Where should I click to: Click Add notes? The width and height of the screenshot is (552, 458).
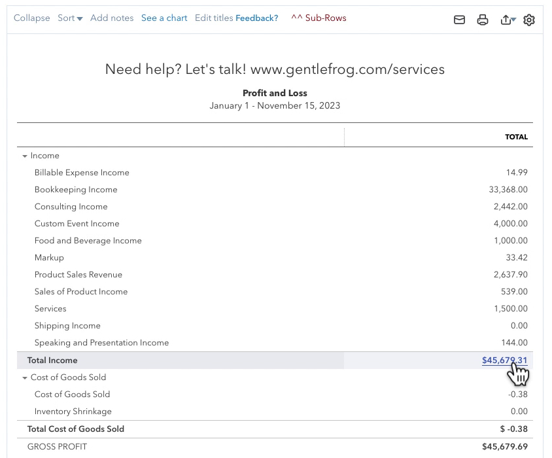112,18
